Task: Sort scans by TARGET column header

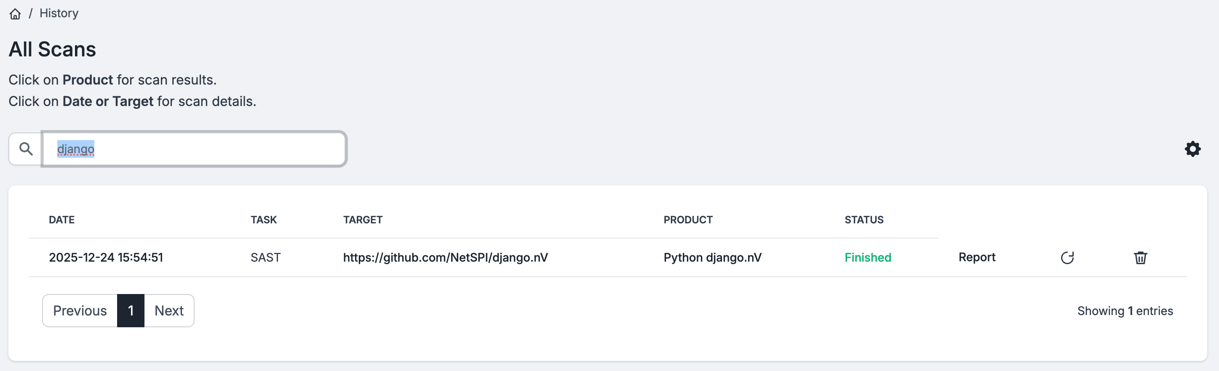Action: pos(363,220)
